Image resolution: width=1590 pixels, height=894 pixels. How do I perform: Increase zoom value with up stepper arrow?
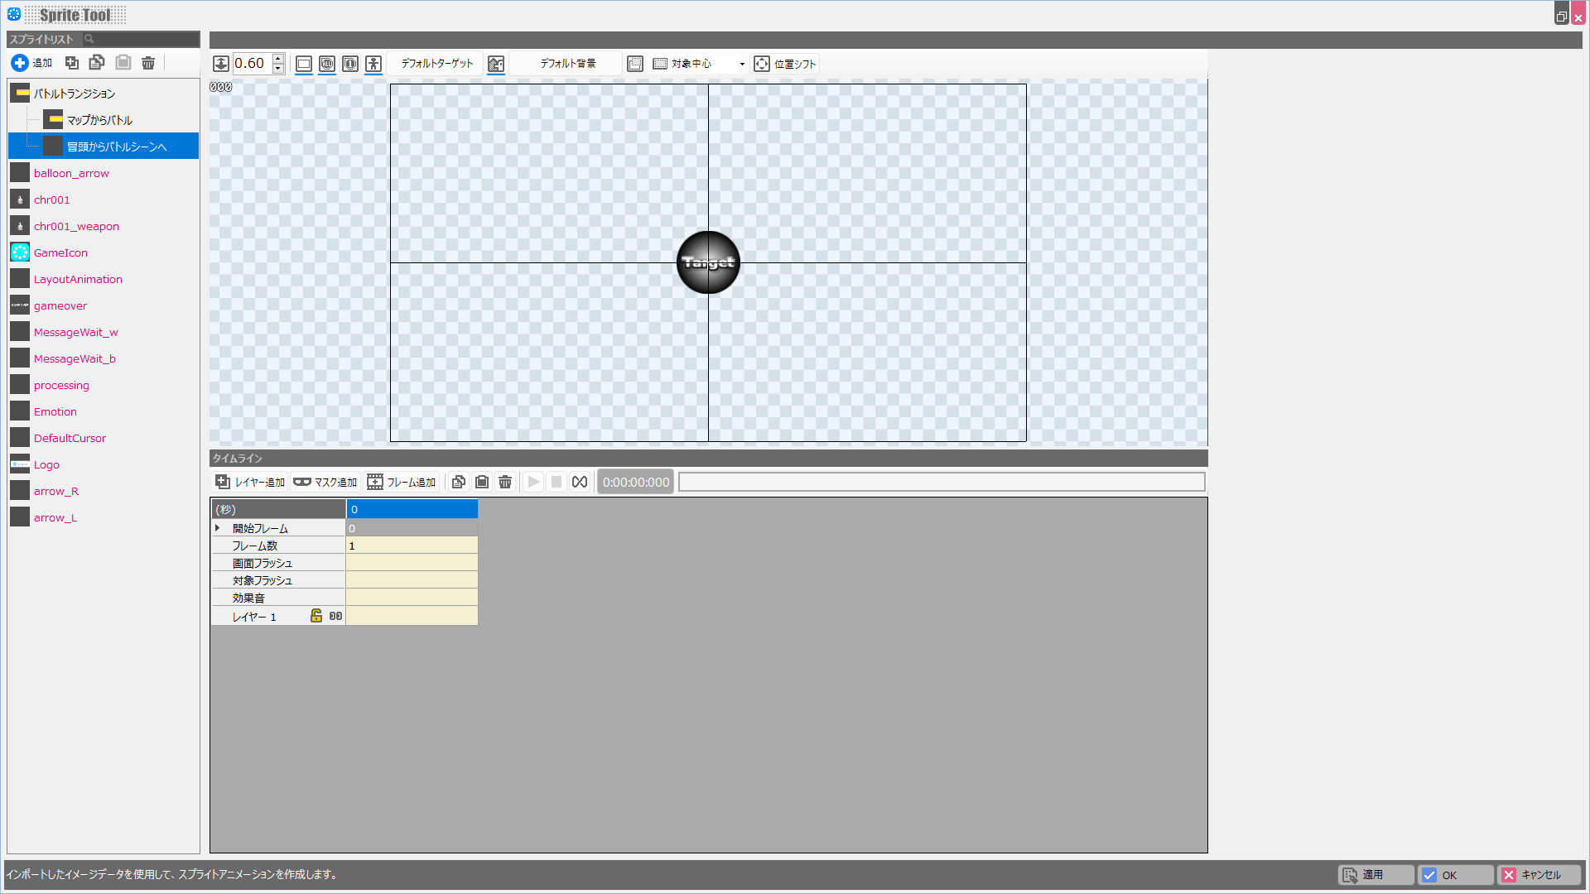point(278,59)
